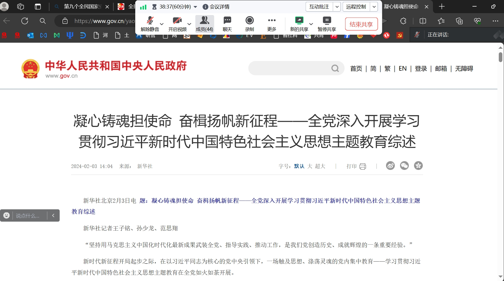Open the 聊天 chat window
The image size is (504, 281).
click(x=227, y=24)
